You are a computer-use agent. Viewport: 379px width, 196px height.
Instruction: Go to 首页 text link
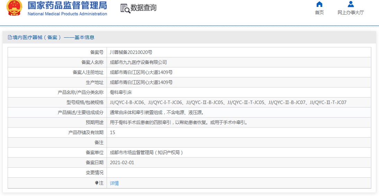coord(319,12)
